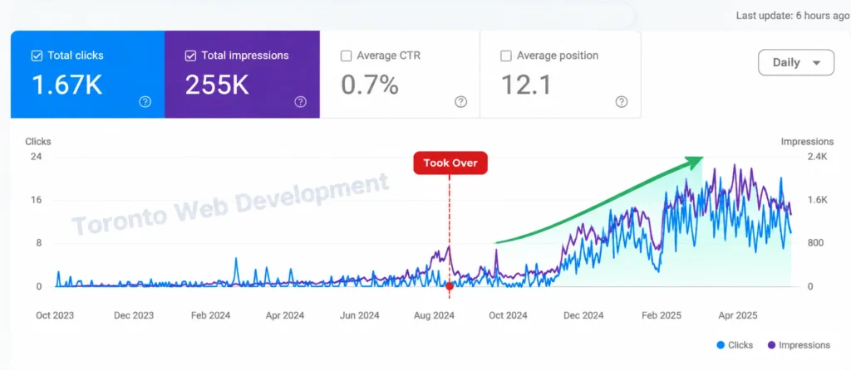Click the 12.1 average position value
The height and width of the screenshot is (370, 851).
[526, 85]
